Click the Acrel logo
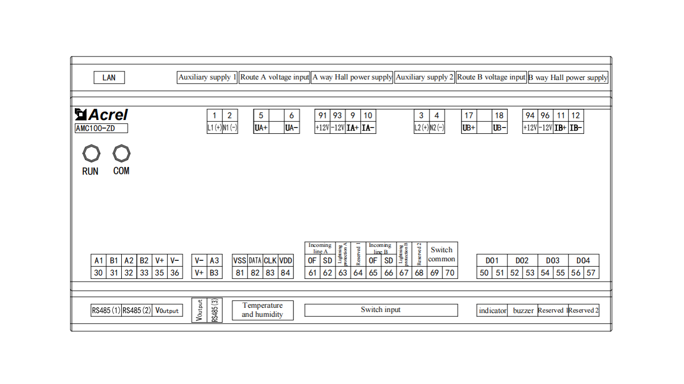This screenshot has height=384, width=684. click(x=102, y=115)
